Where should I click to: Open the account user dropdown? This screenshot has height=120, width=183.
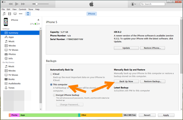[133, 4]
